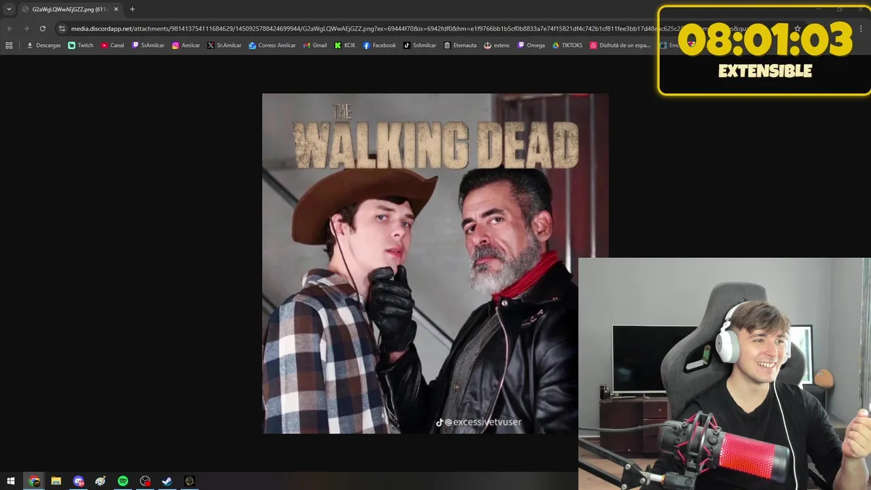
Task: Open the X Sr.Amilcar bookmark
Action: [225, 46]
